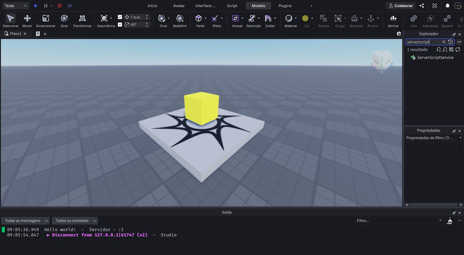
Task: Clear the explorer search text
Action: point(444,42)
